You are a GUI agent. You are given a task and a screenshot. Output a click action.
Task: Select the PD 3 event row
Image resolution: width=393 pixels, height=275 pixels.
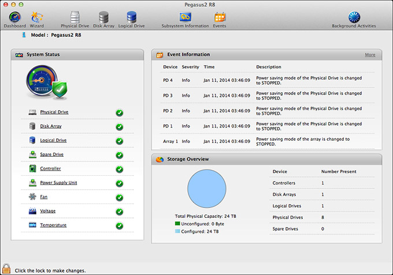click(x=267, y=96)
